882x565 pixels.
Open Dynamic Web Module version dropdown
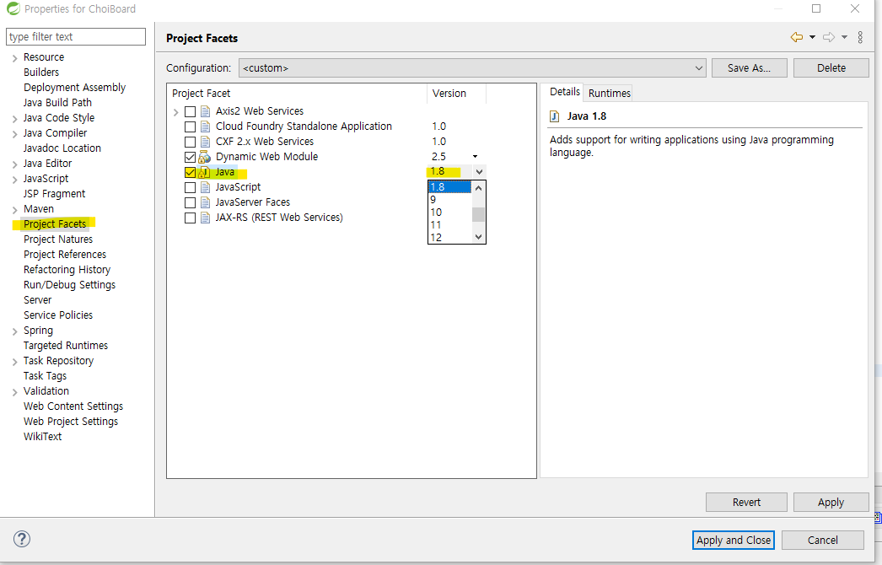click(476, 157)
